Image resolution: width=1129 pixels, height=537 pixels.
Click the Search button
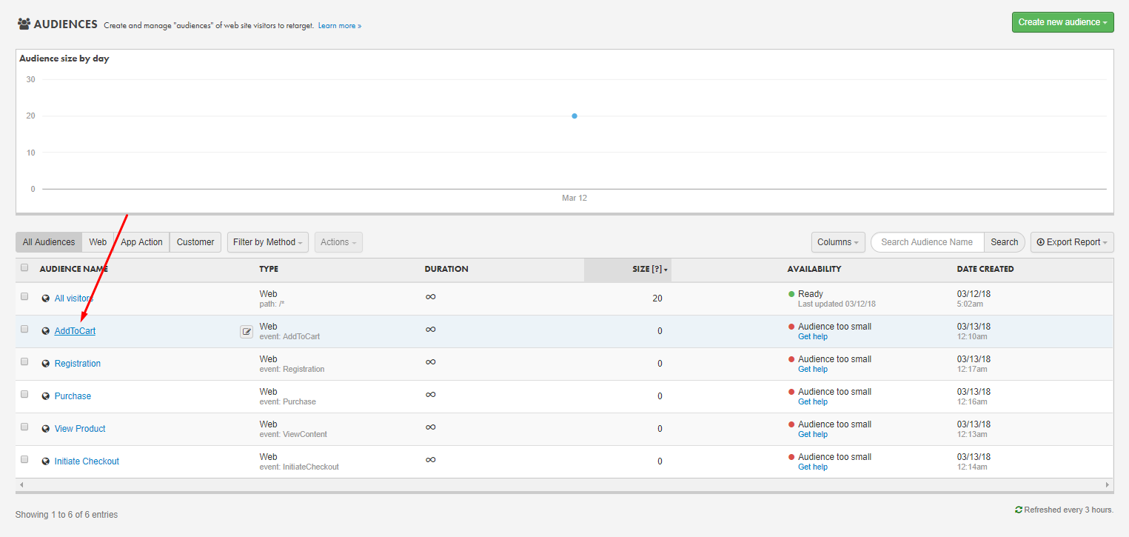(1005, 242)
